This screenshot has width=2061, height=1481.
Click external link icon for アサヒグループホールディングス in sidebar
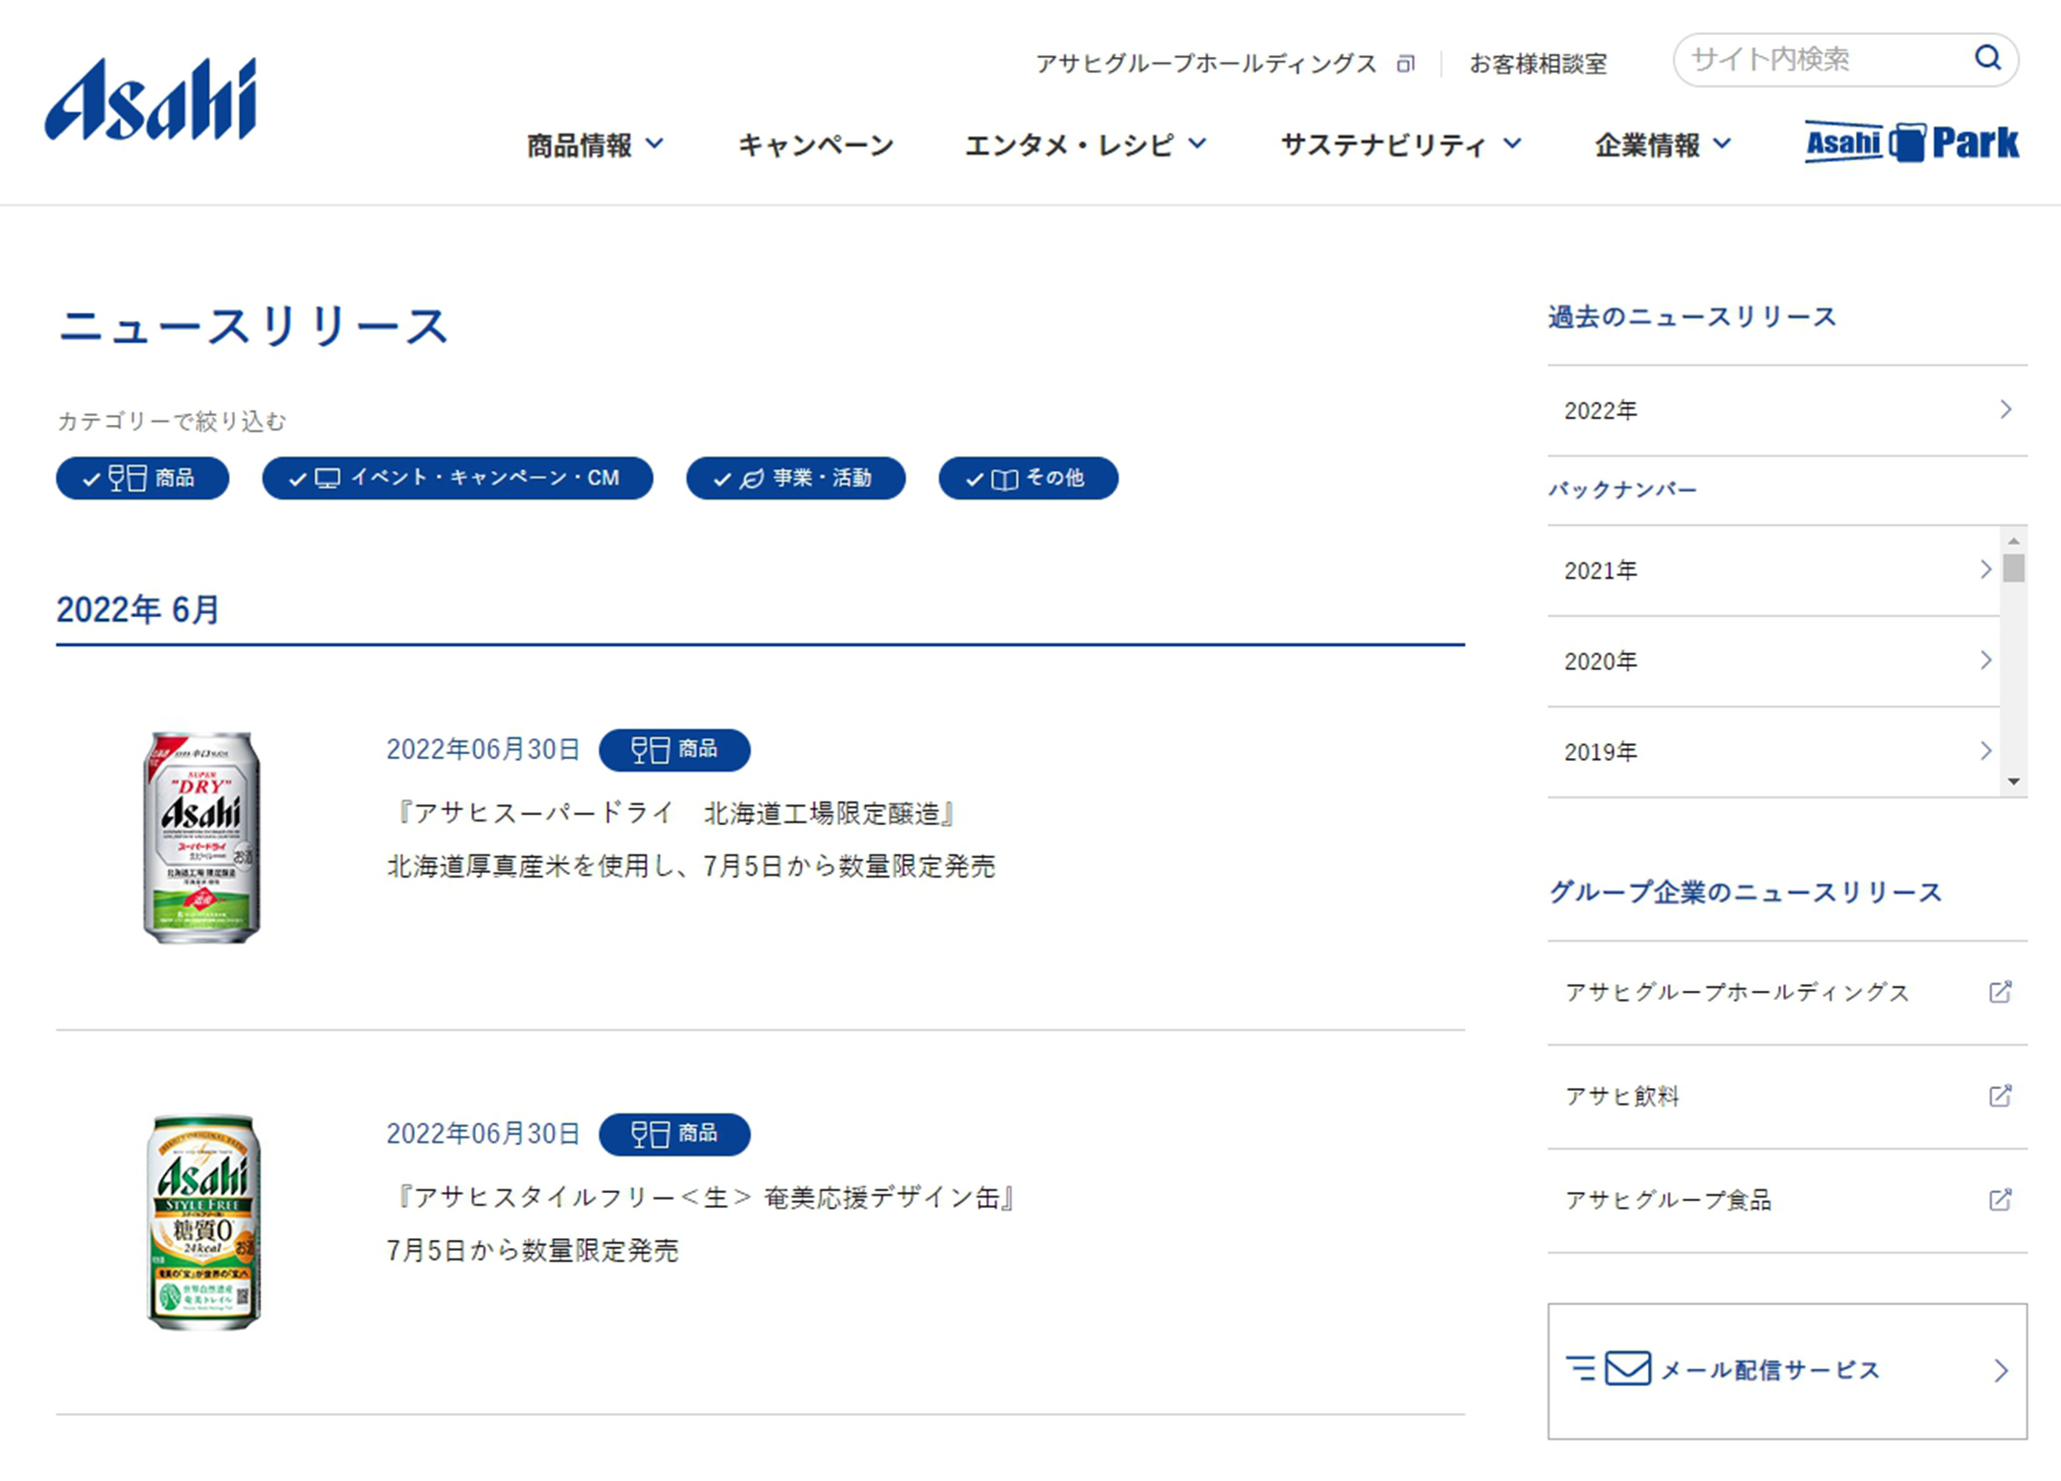[1999, 992]
